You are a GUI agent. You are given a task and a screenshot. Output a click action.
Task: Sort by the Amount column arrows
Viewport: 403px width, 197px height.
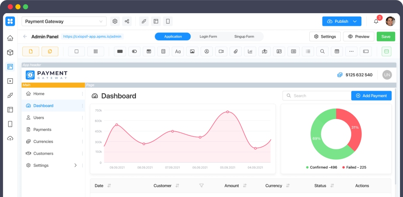(245, 186)
